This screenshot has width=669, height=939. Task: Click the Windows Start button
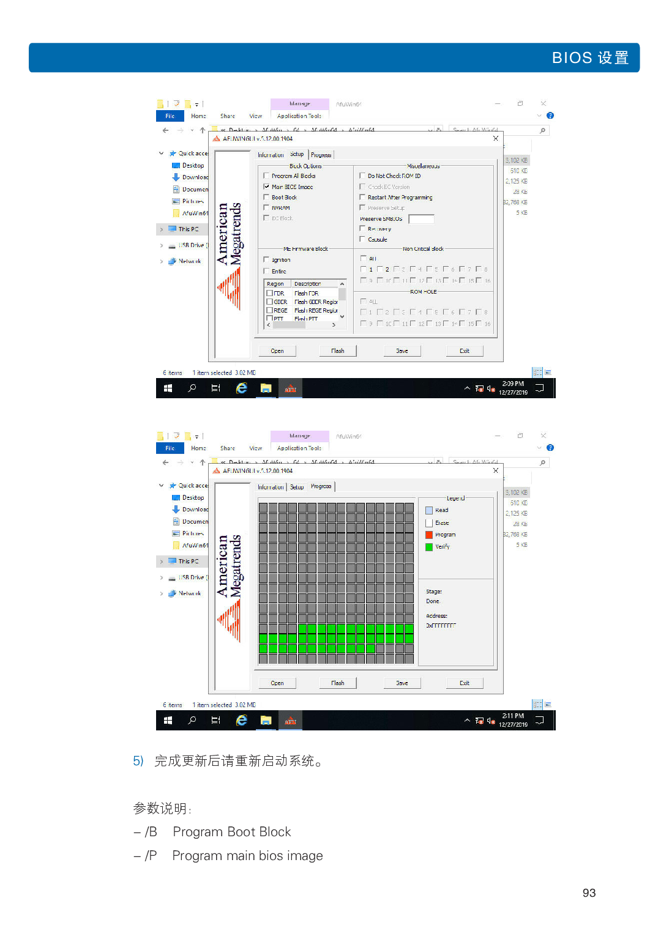tap(168, 388)
